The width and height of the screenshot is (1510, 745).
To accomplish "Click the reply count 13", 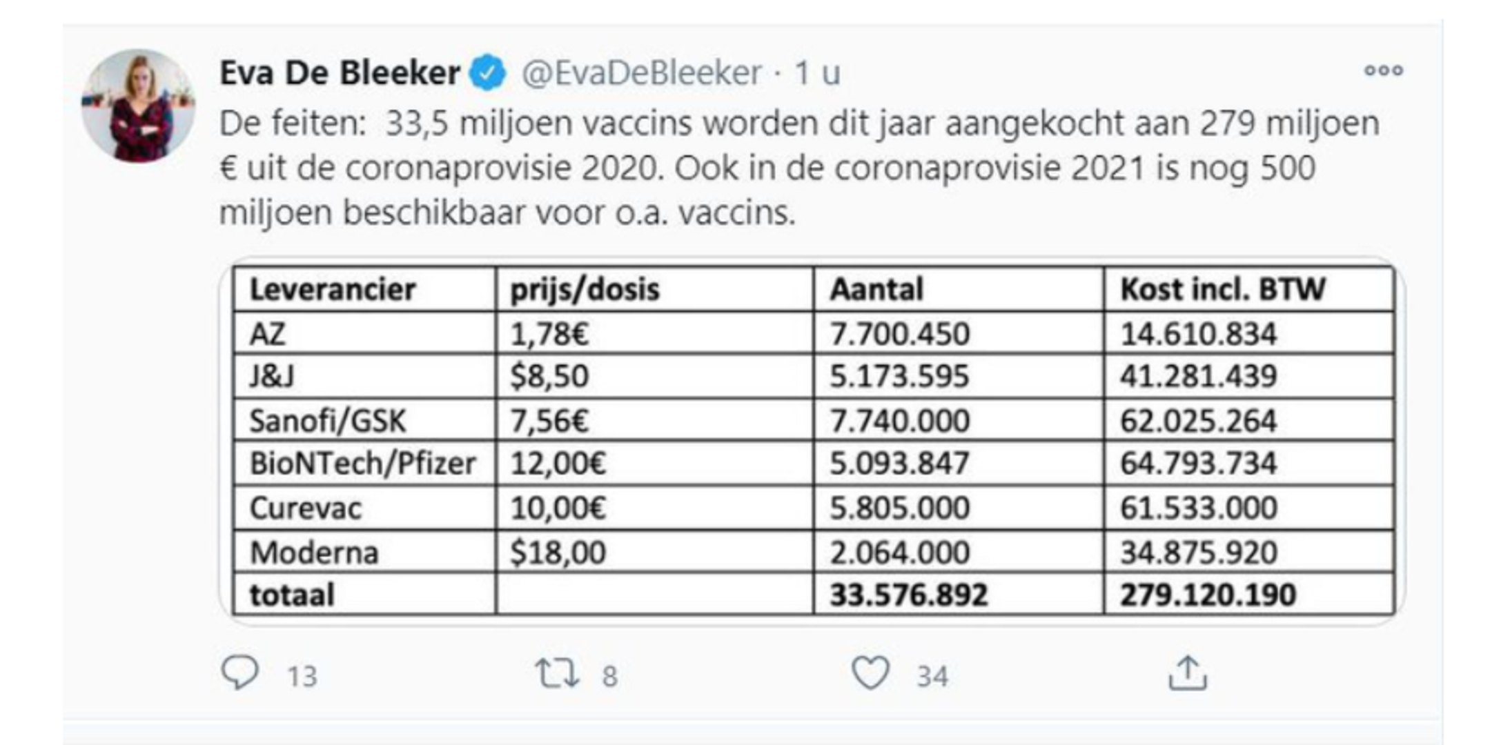I will click(x=302, y=676).
